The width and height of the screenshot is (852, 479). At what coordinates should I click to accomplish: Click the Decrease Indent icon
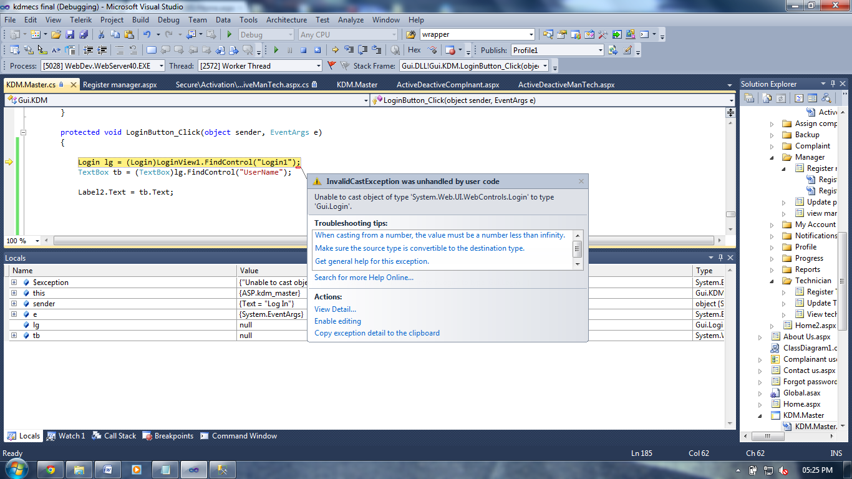88,50
